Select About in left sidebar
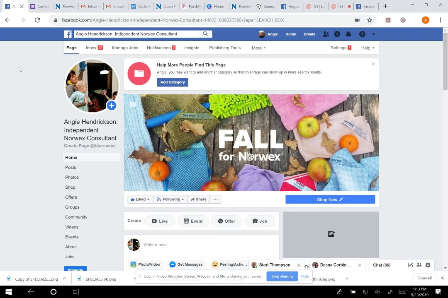The image size is (448, 298). pos(71,247)
